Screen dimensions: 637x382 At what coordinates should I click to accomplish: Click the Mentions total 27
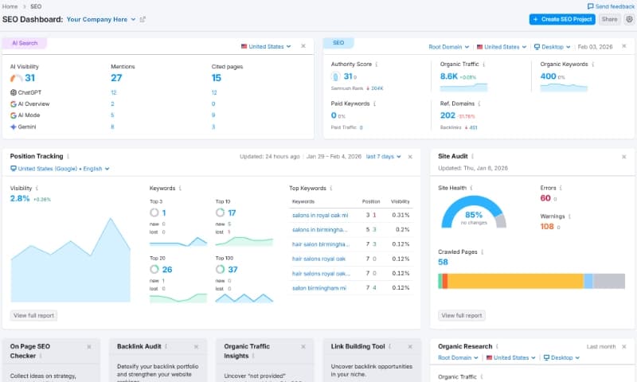click(x=116, y=78)
